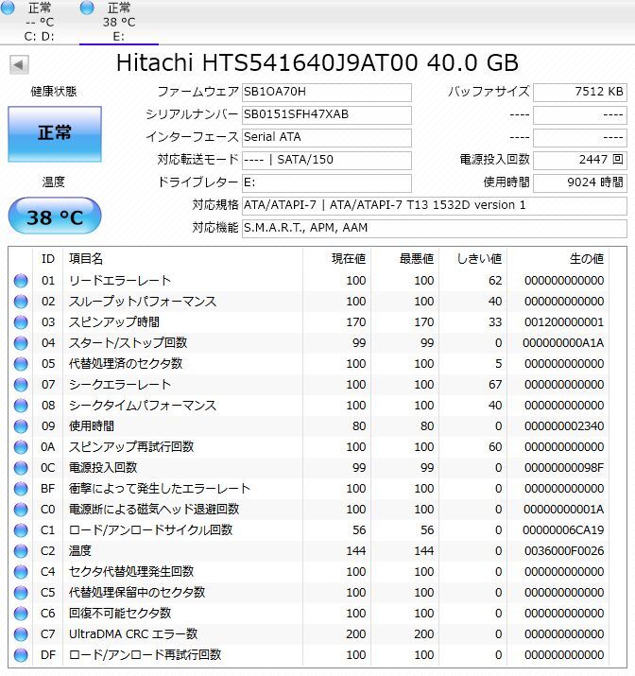Select raw value 00000000098F
Viewport: 635px width, 676px height.
(x=564, y=468)
